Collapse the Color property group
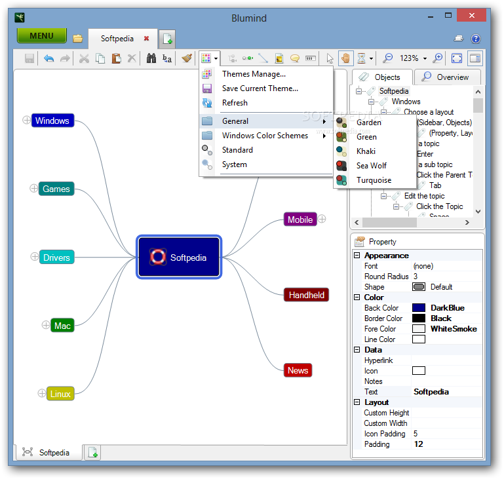 [x=357, y=297]
